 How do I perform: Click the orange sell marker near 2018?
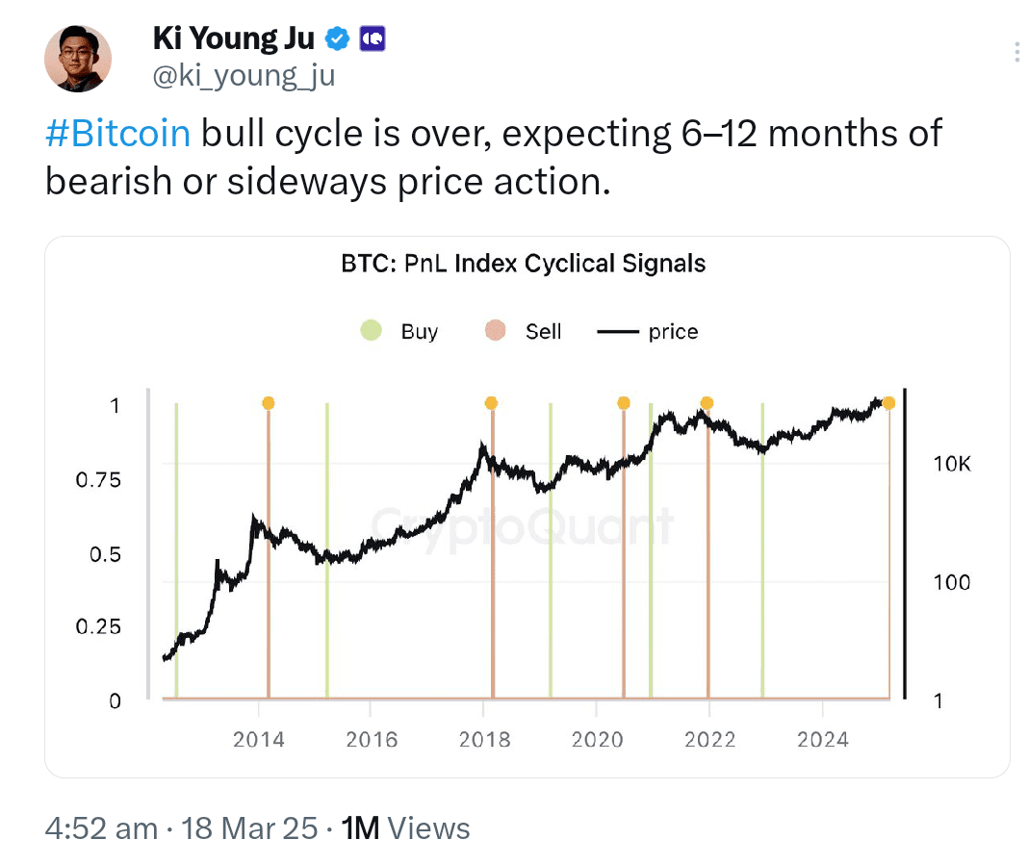click(x=491, y=403)
